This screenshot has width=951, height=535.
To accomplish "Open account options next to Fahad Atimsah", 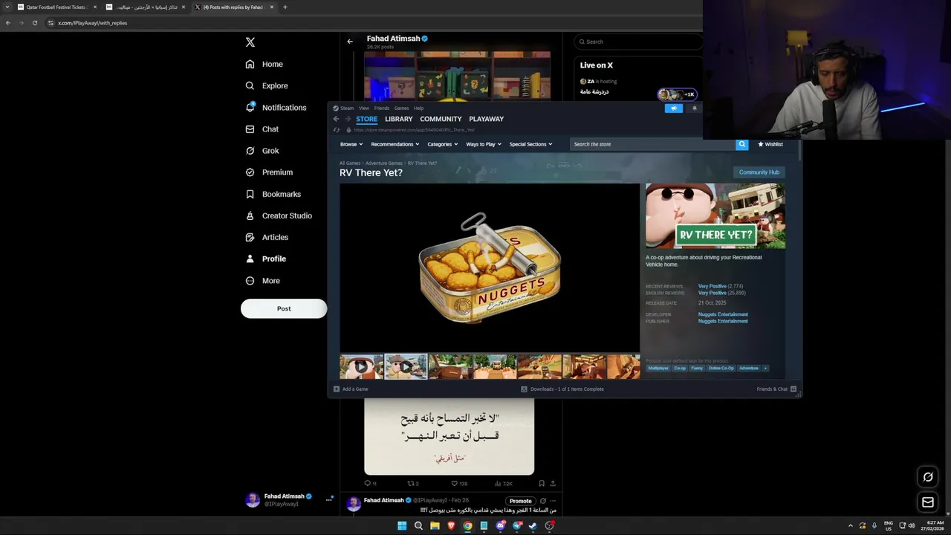I will [328, 500].
